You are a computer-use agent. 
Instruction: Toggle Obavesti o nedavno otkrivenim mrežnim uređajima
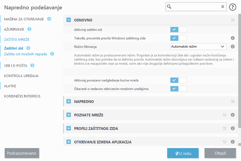click(x=178, y=89)
